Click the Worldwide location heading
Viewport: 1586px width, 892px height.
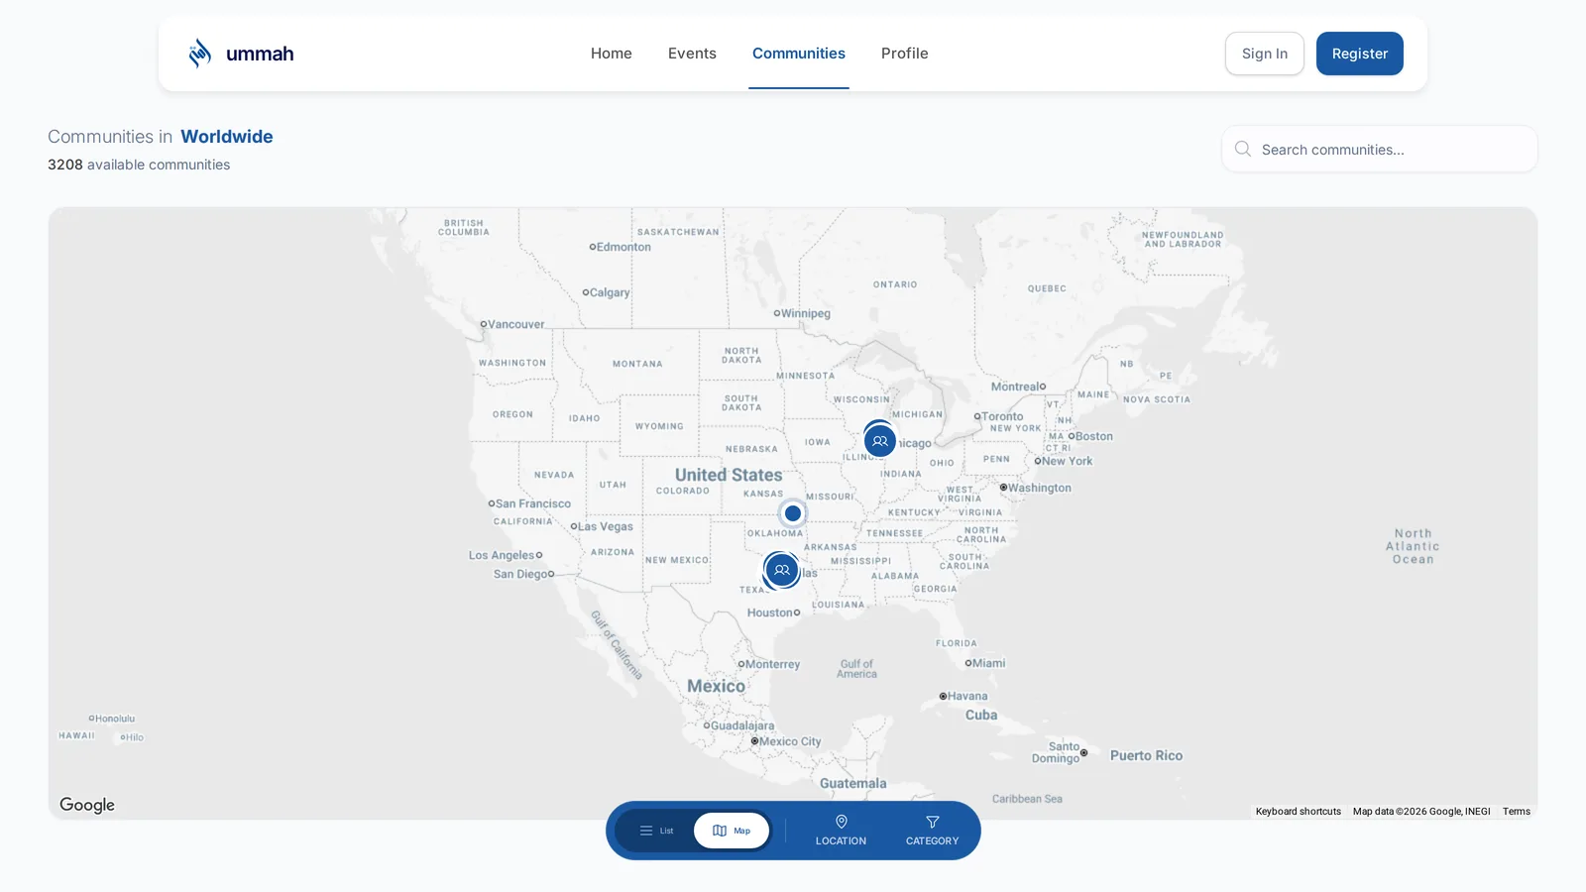(227, 137)
